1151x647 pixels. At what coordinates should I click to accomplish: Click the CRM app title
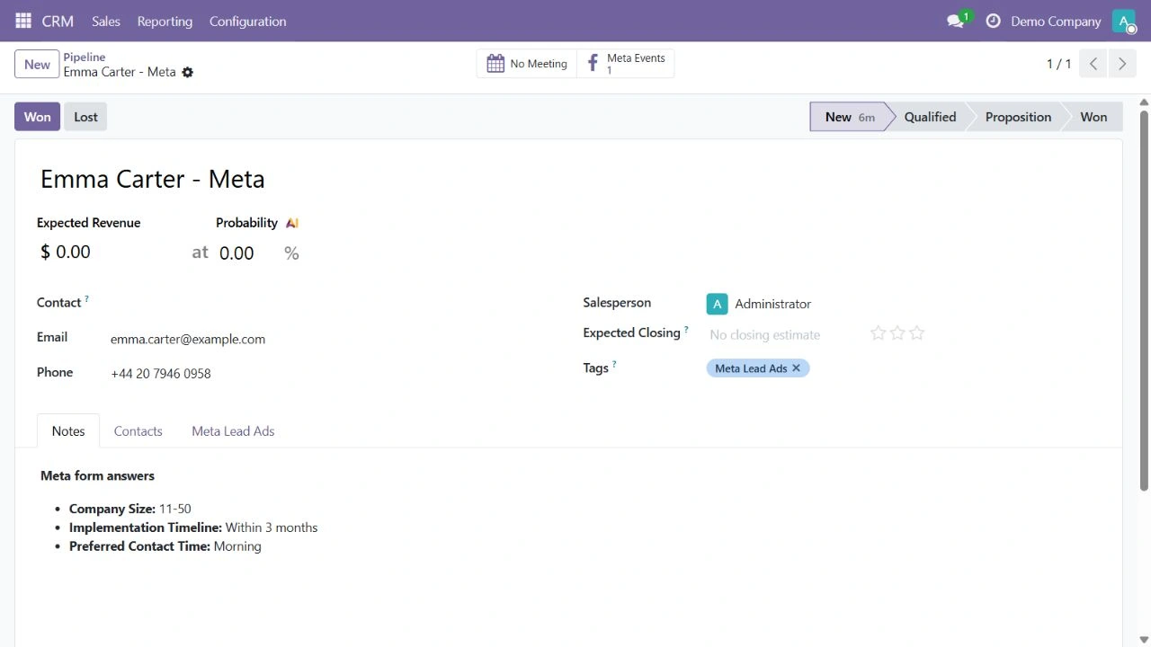tap(58, 21)
